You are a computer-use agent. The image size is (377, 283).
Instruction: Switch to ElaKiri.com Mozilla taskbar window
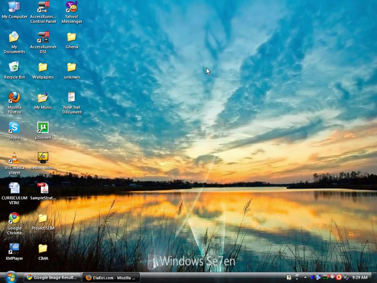111,278
